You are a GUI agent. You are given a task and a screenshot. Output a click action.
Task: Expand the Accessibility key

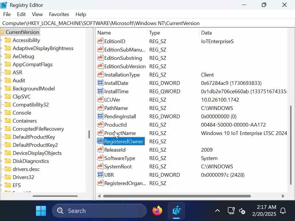click(1, 40)
